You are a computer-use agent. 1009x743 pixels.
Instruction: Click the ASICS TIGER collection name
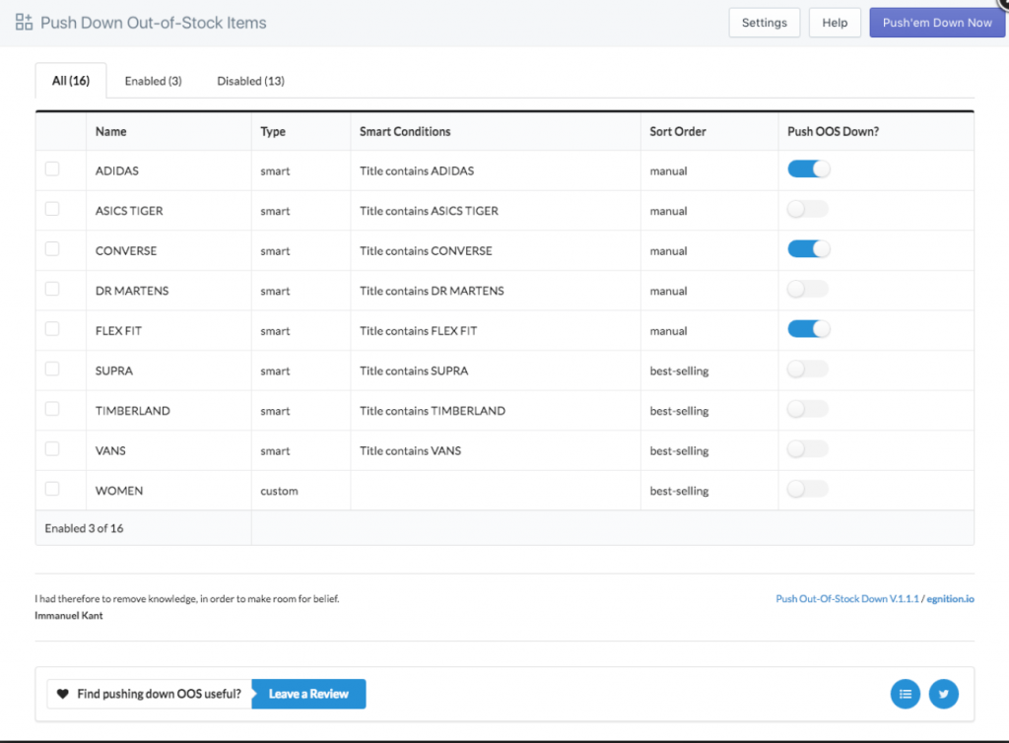click(x=129, y=210)
